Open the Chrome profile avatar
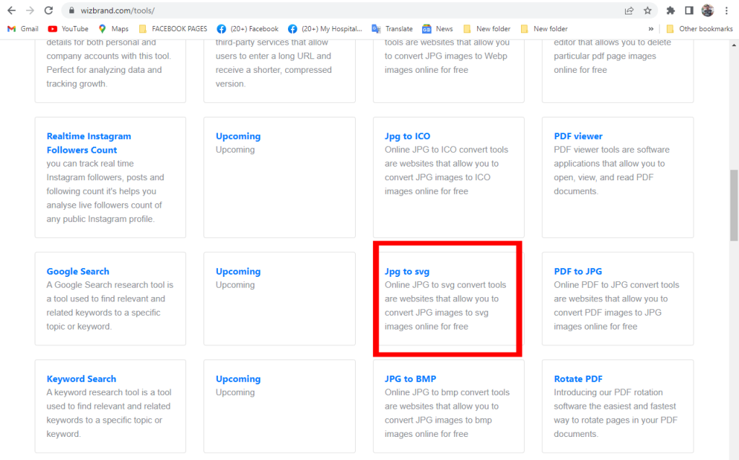 click(707, 11)
